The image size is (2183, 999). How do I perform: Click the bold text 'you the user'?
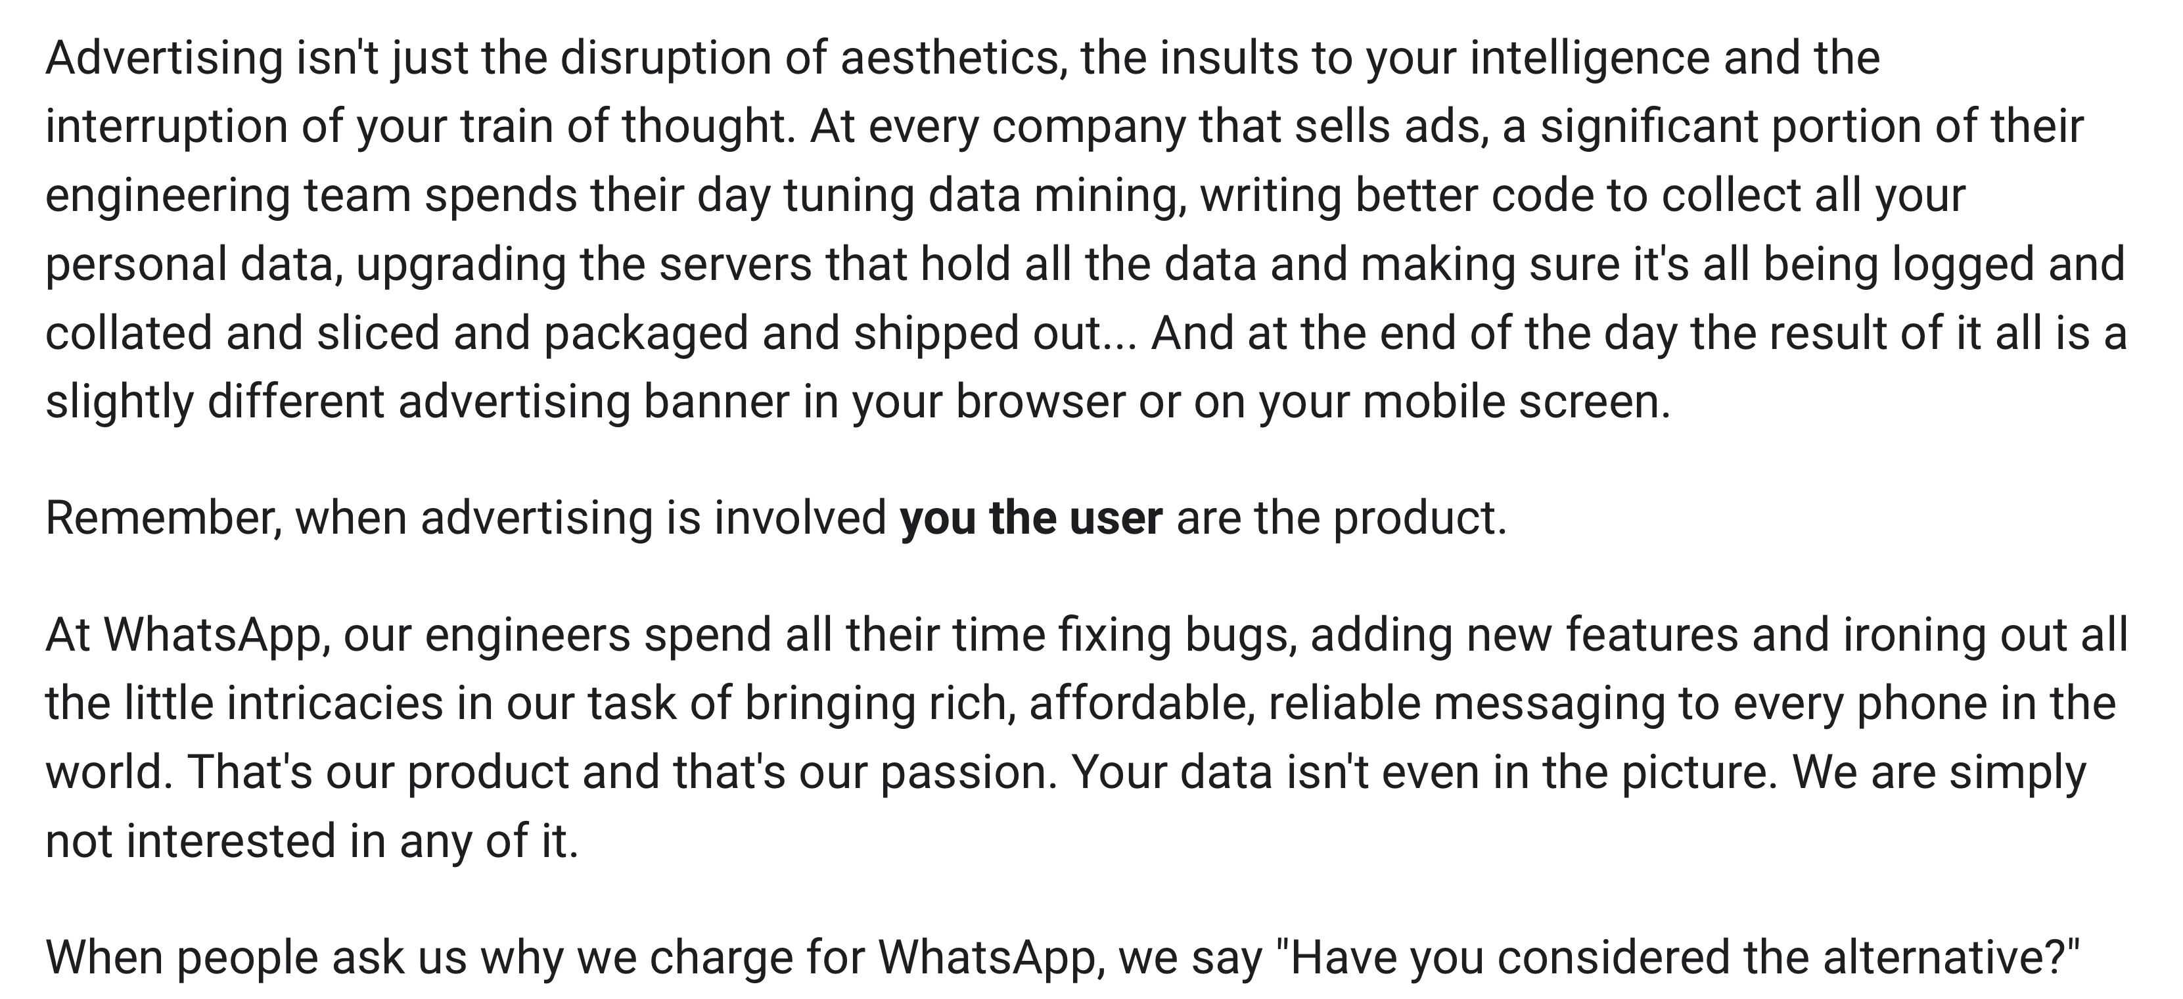click(x=1030, y=519)
